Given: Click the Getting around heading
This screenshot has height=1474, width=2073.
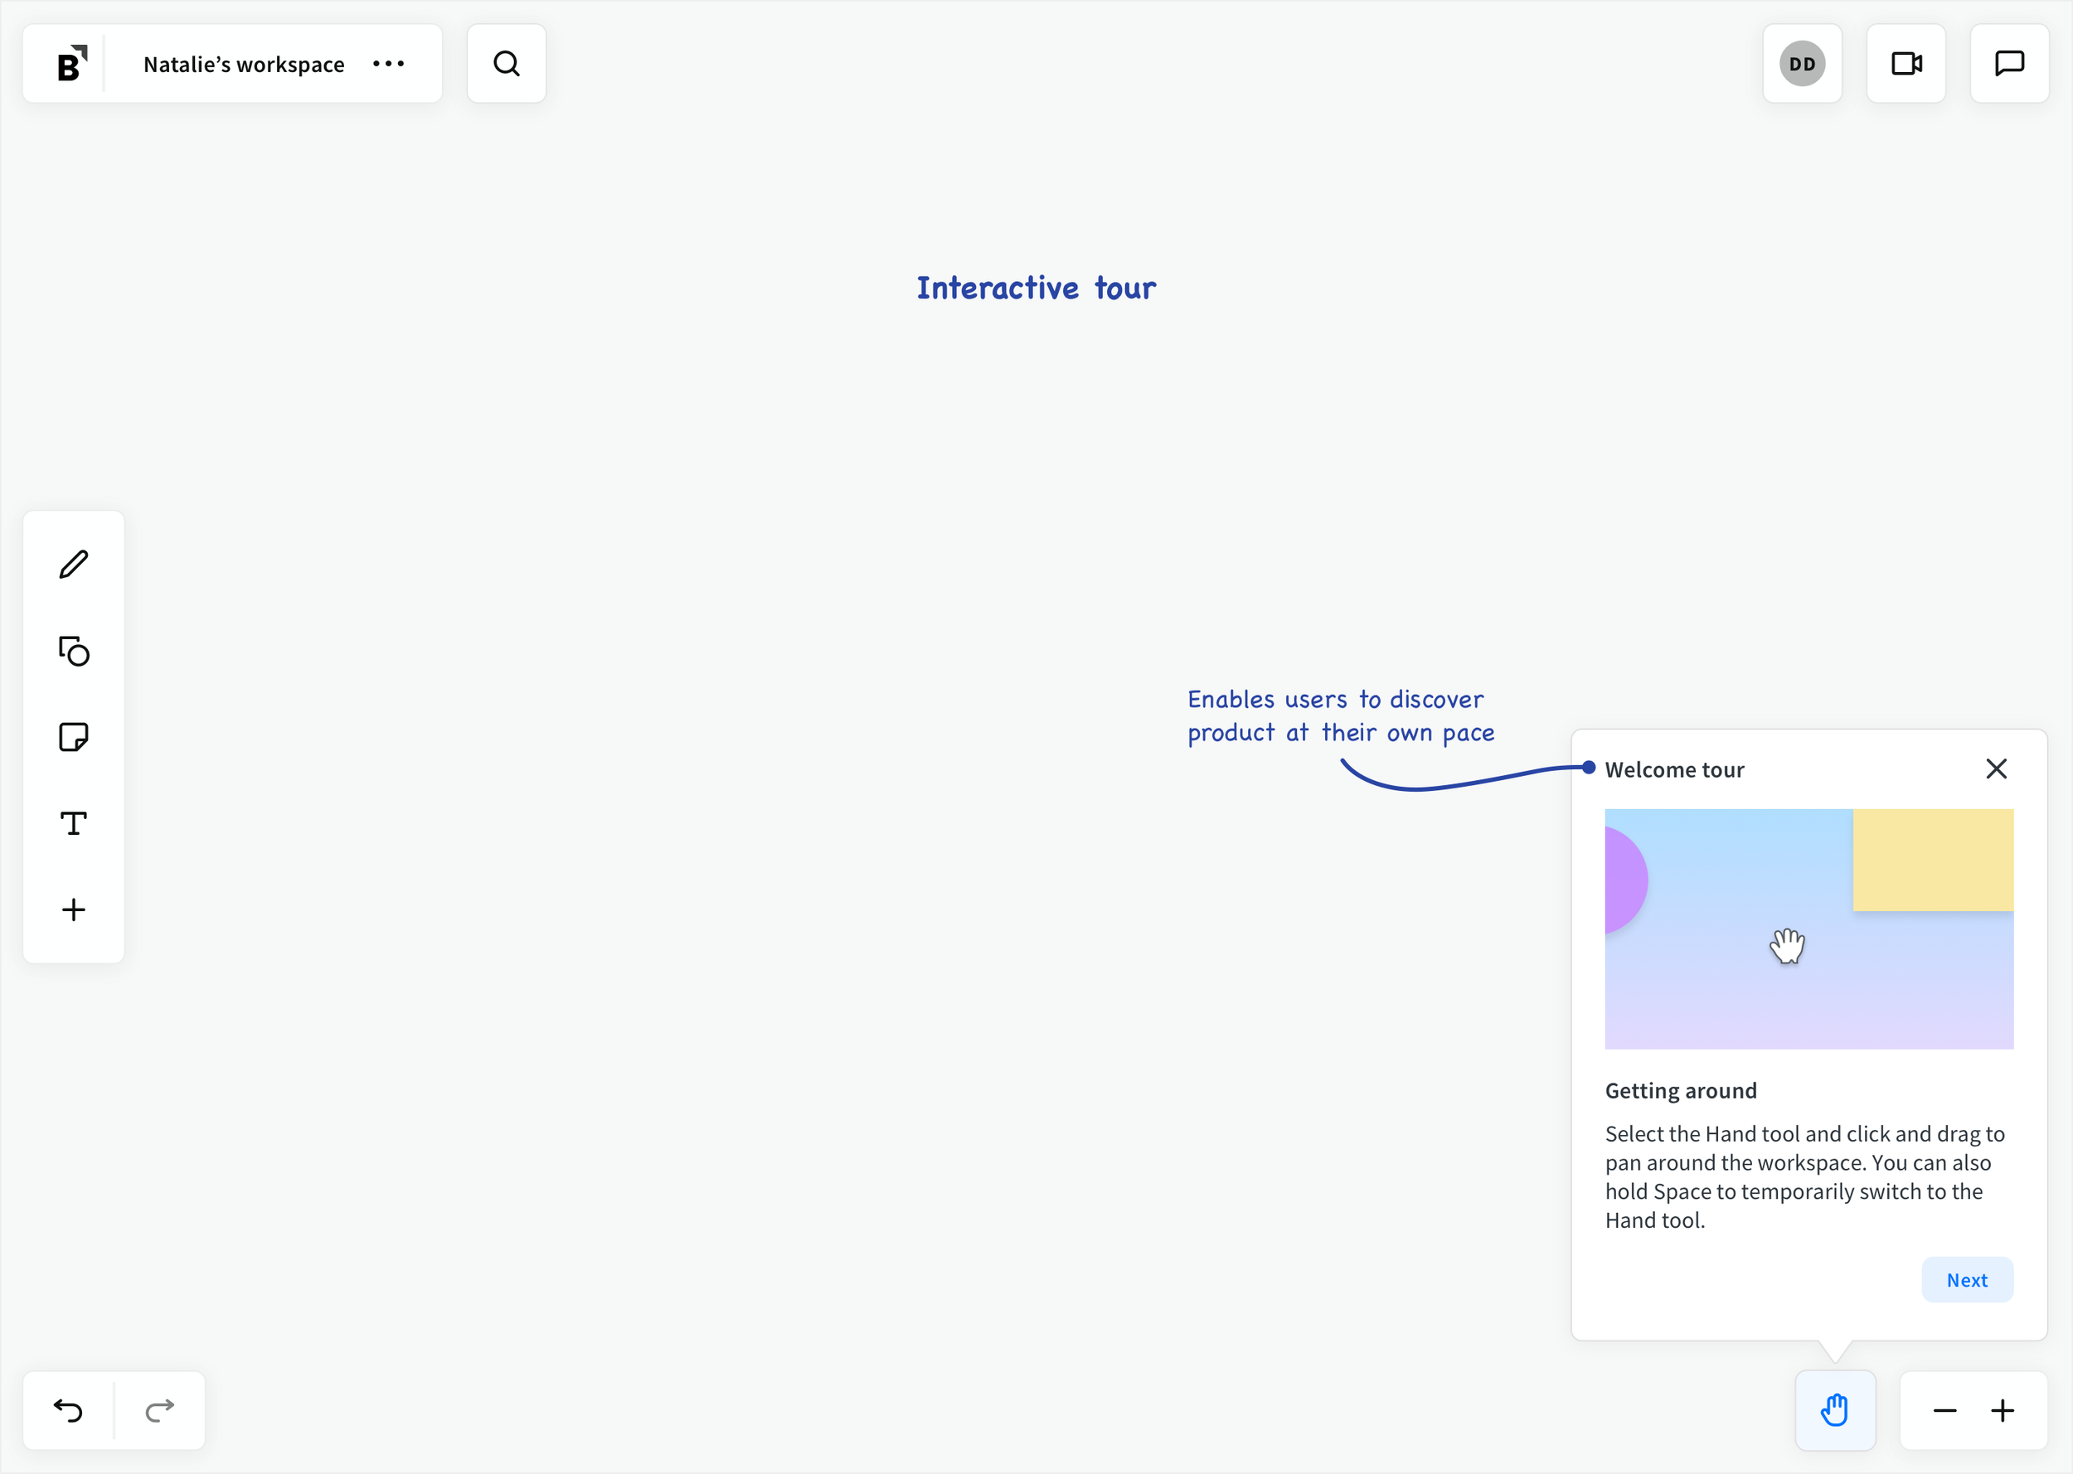Looking at the screenshot, I should (x=1680, y=1090).
